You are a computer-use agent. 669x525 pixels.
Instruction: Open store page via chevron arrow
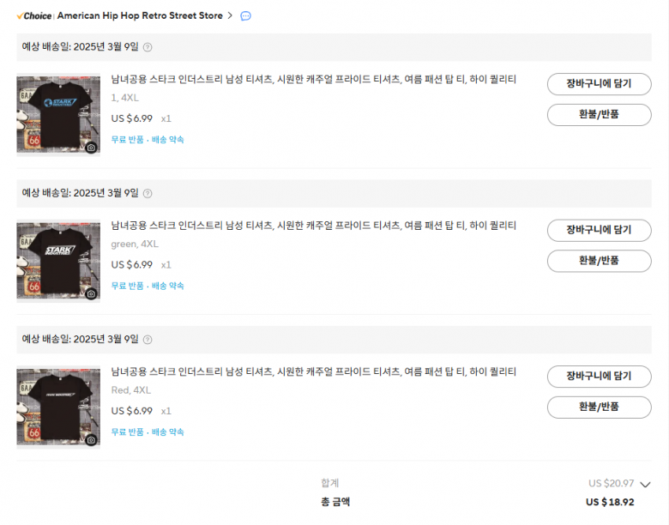[x=230, y=15]
